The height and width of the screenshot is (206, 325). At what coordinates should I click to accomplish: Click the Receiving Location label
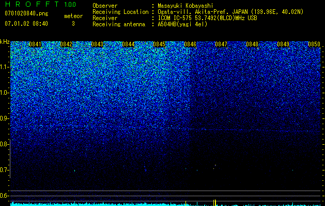120,12
